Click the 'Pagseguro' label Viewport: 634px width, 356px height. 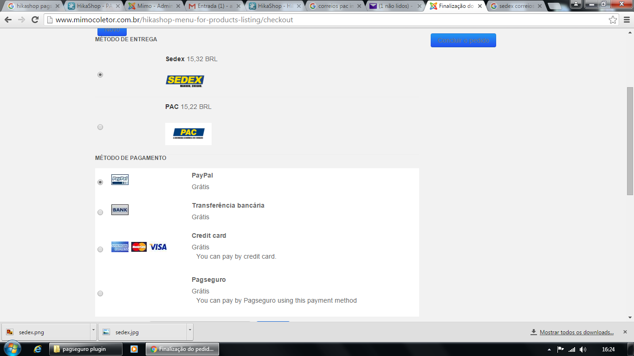pyautogui.click(x=209, y=280)
